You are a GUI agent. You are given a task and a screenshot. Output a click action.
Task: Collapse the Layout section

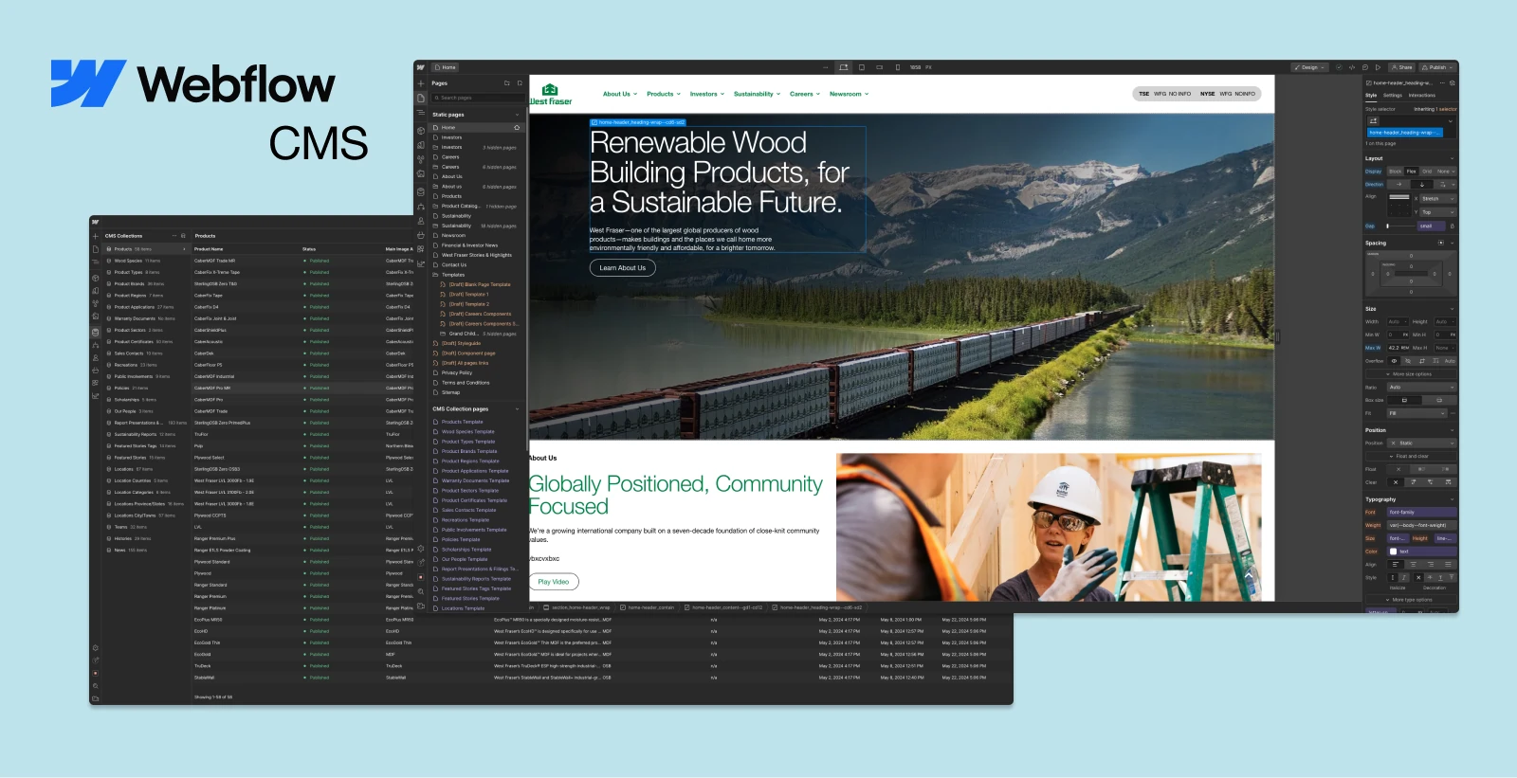(1452, 158)
